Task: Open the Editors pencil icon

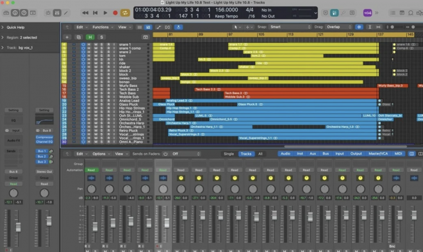Action: pyautogui.click(x=66, y=13)
